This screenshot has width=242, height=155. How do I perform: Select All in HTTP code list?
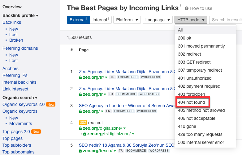coord(205,30)
